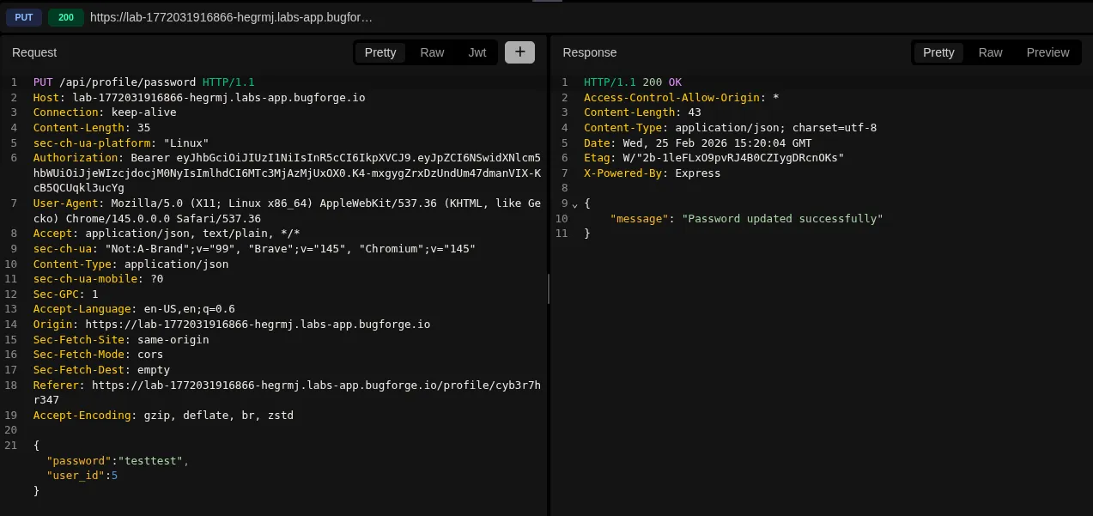
Task: Click the Sec-Fetch-Site: same-origin line
Action: (x=121, y=340)
